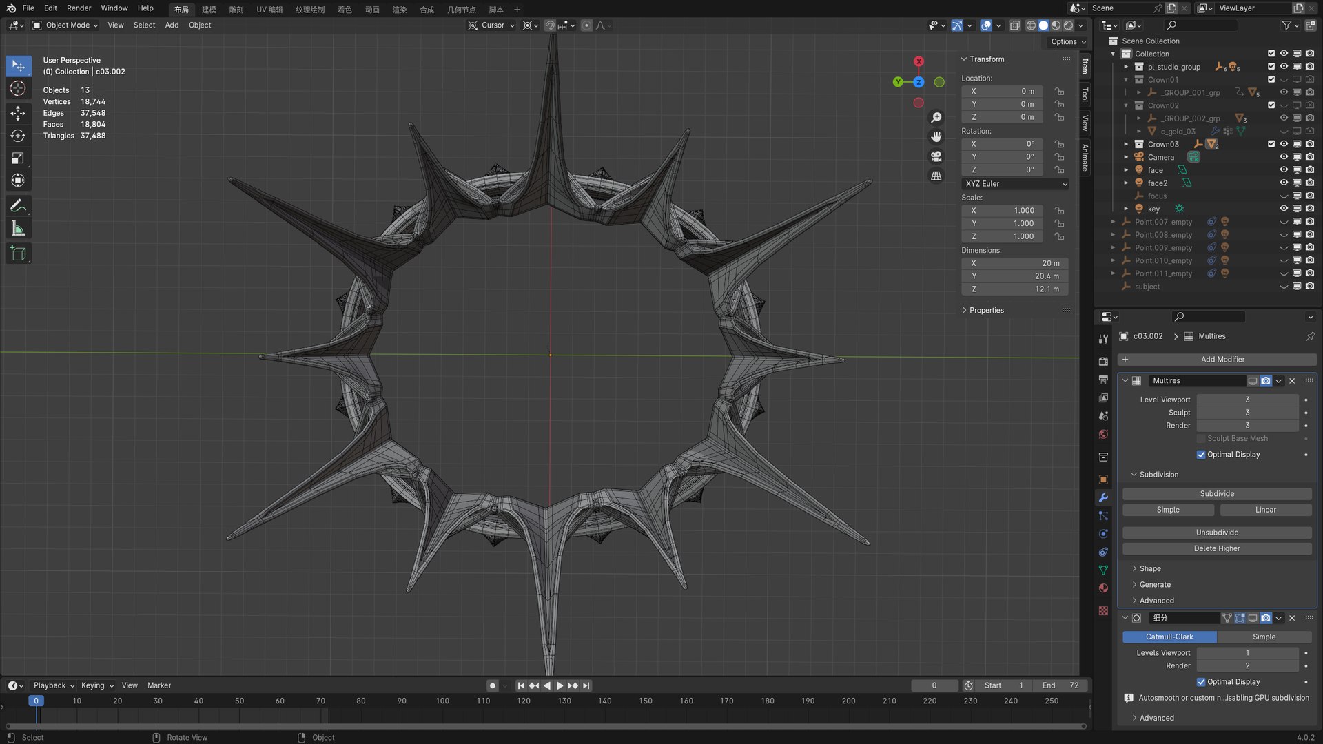Toggle X-ray display icon
The height and width of the screenshot is (744, 1323).
pyautogui.click(x=1014, y=25)
